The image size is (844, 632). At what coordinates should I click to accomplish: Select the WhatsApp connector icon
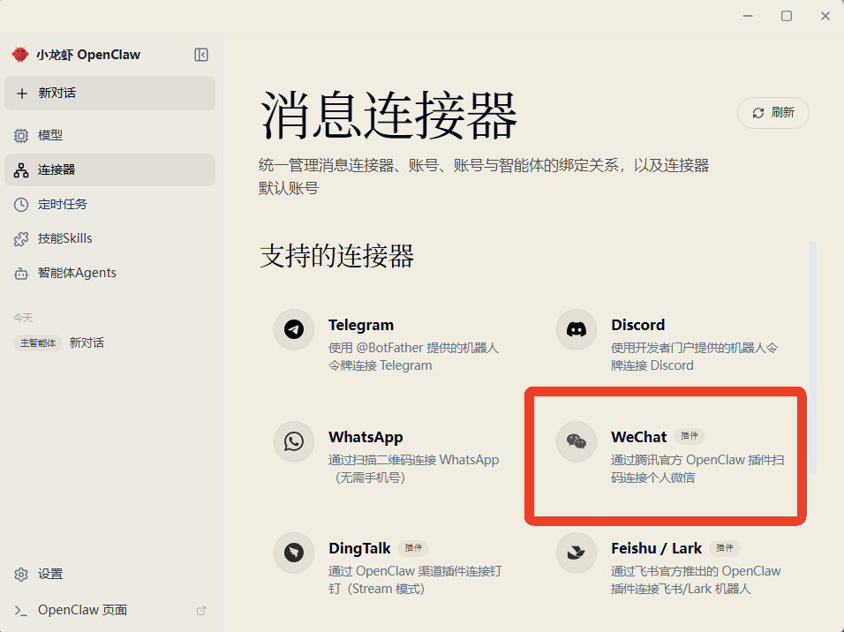tap(294, 441)
